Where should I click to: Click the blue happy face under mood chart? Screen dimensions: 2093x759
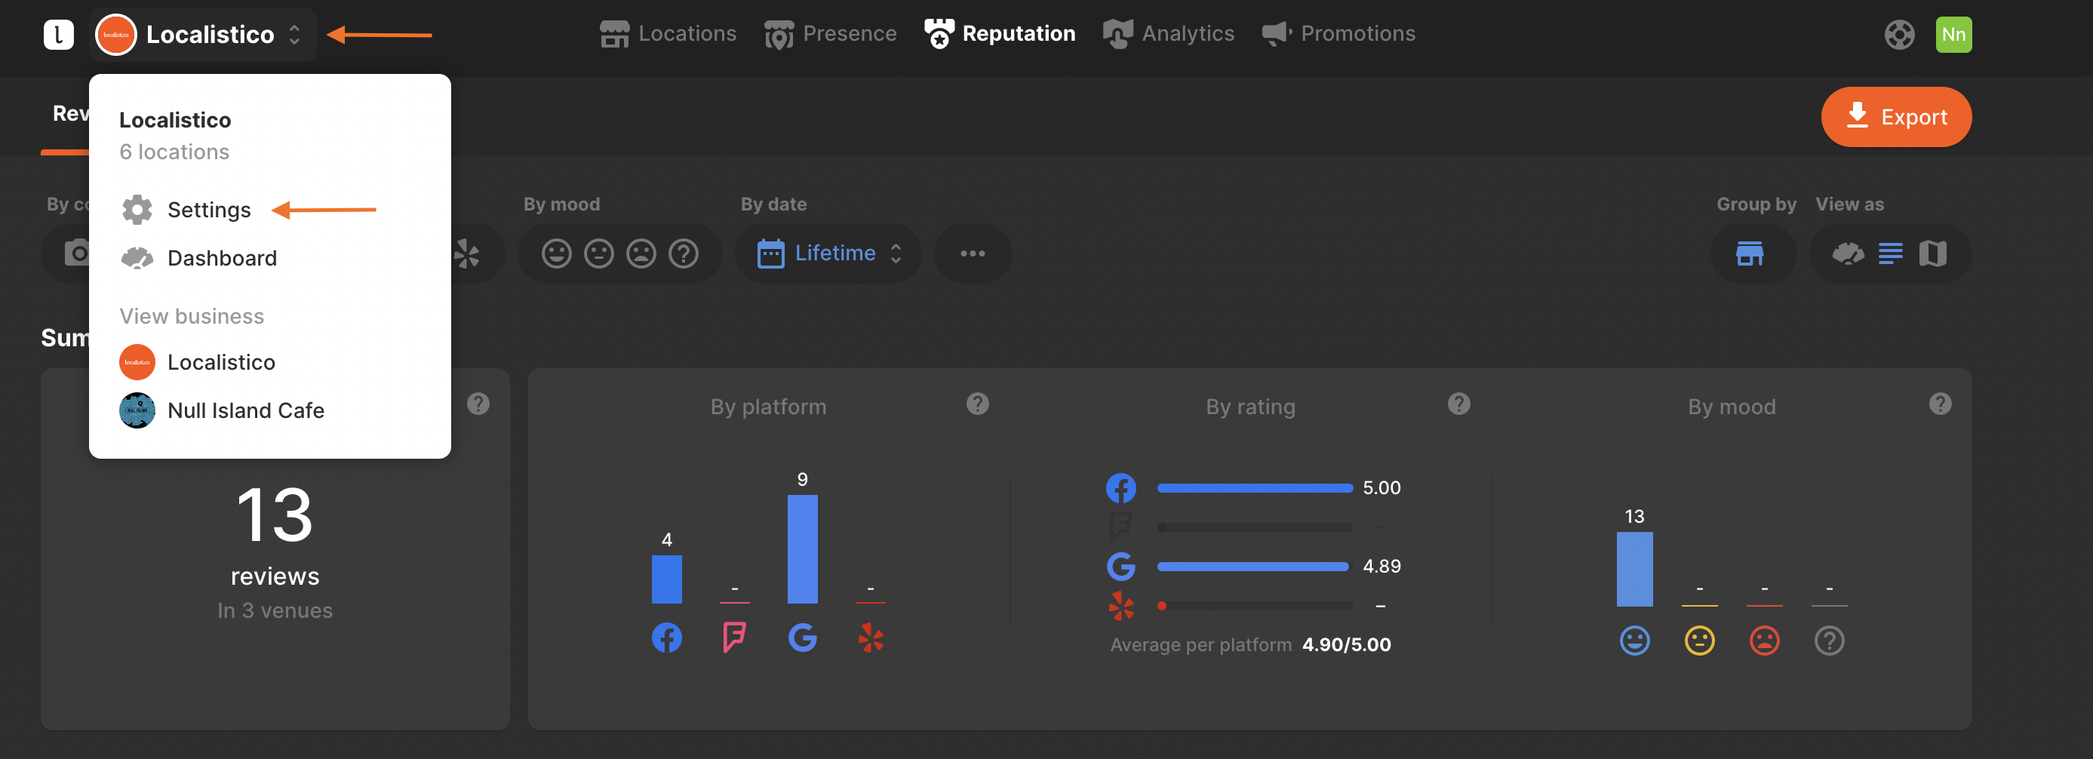[1634, 641]
